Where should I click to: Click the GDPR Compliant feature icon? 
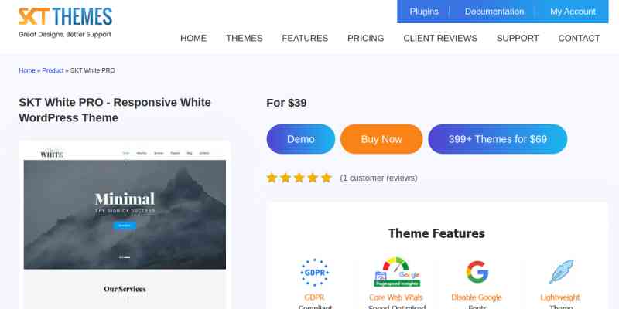coord(315,273)
